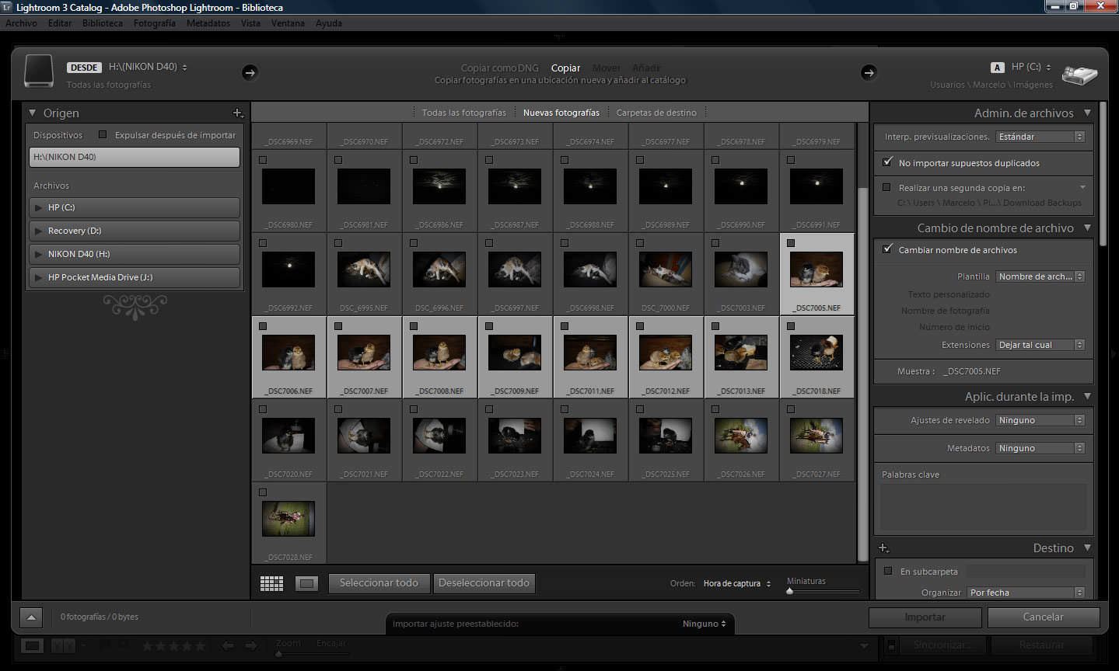Switch to loupe single-image view icon
Image resolution: width=1119 pixels, height=671 pixels.
tap(307, 583)
